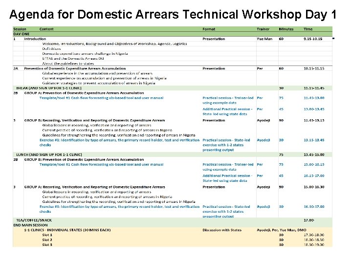Select the Introduction session title
The image size is (352, 264).
(35, 39)
